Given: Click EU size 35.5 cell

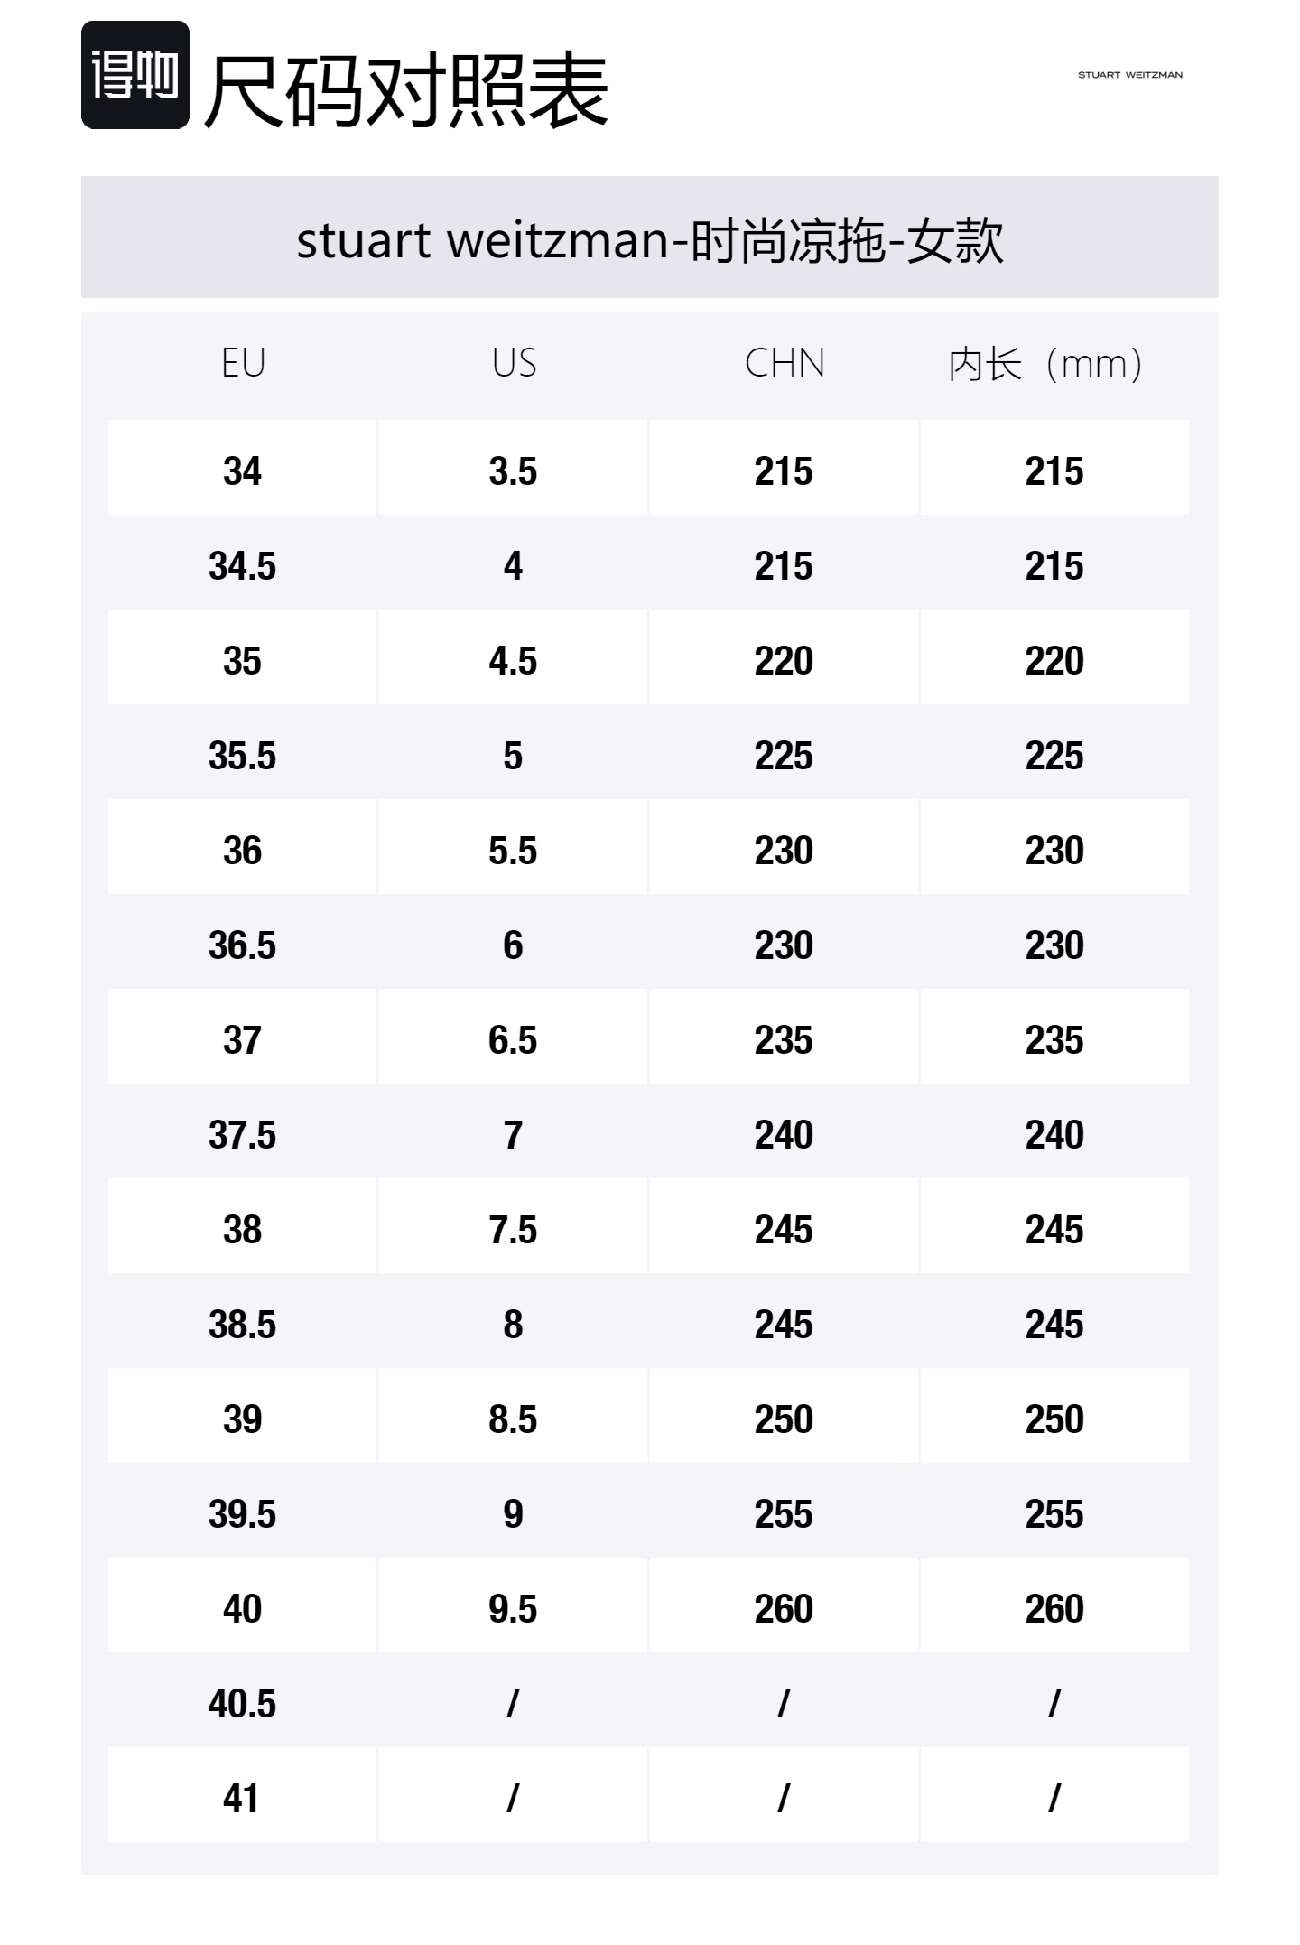Looking at the screenshot, I should 242,756.
